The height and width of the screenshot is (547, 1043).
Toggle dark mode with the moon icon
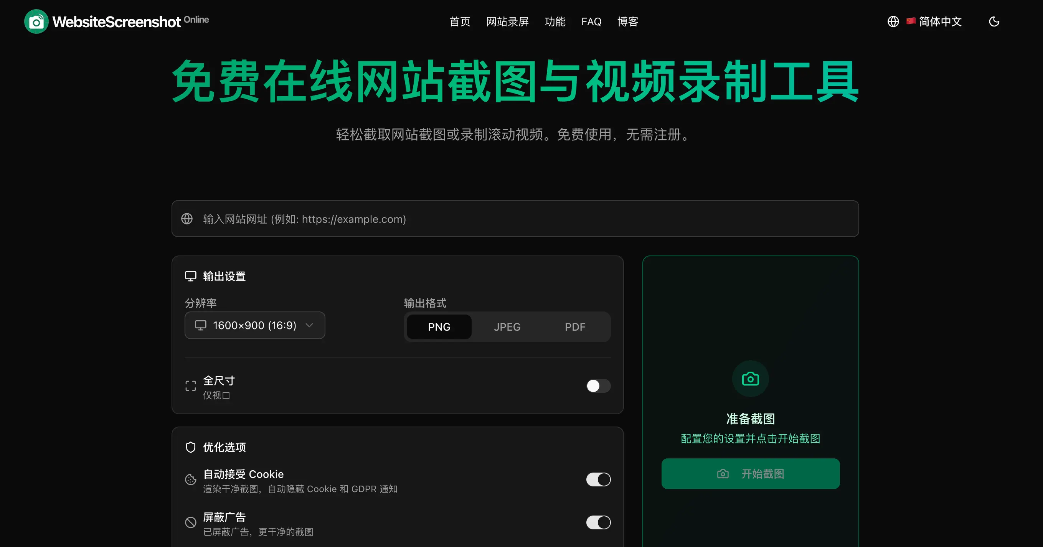(994, 21)
